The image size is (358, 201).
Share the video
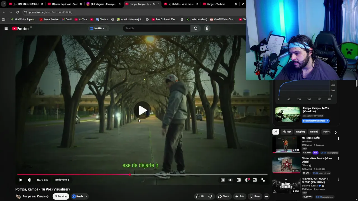tap(223, 196)
